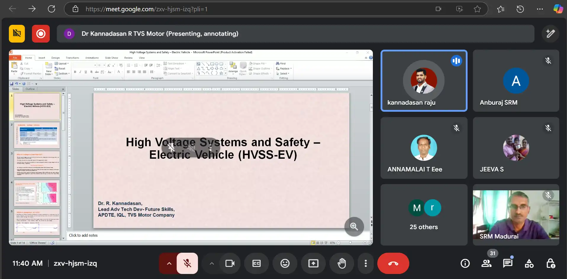
Task: Toggle closed captions on
Action: (x=256, y=263)
